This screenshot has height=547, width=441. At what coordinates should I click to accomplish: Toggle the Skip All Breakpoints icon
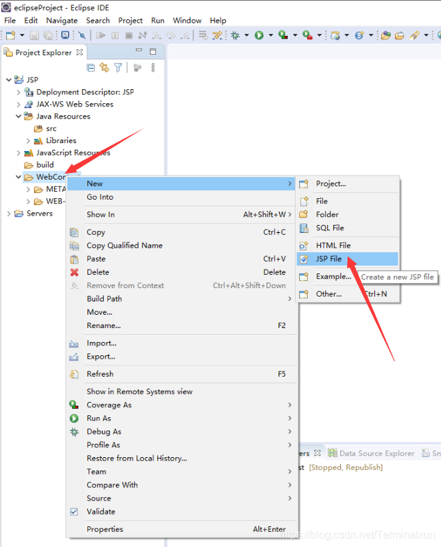(82, 35)
